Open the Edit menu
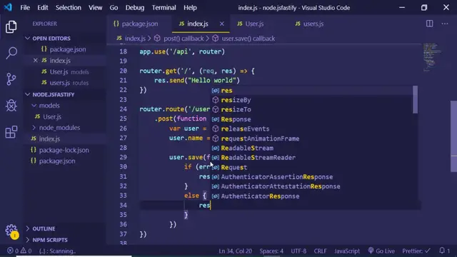Screen dimensions: 457x257 (x=43, y=8)
